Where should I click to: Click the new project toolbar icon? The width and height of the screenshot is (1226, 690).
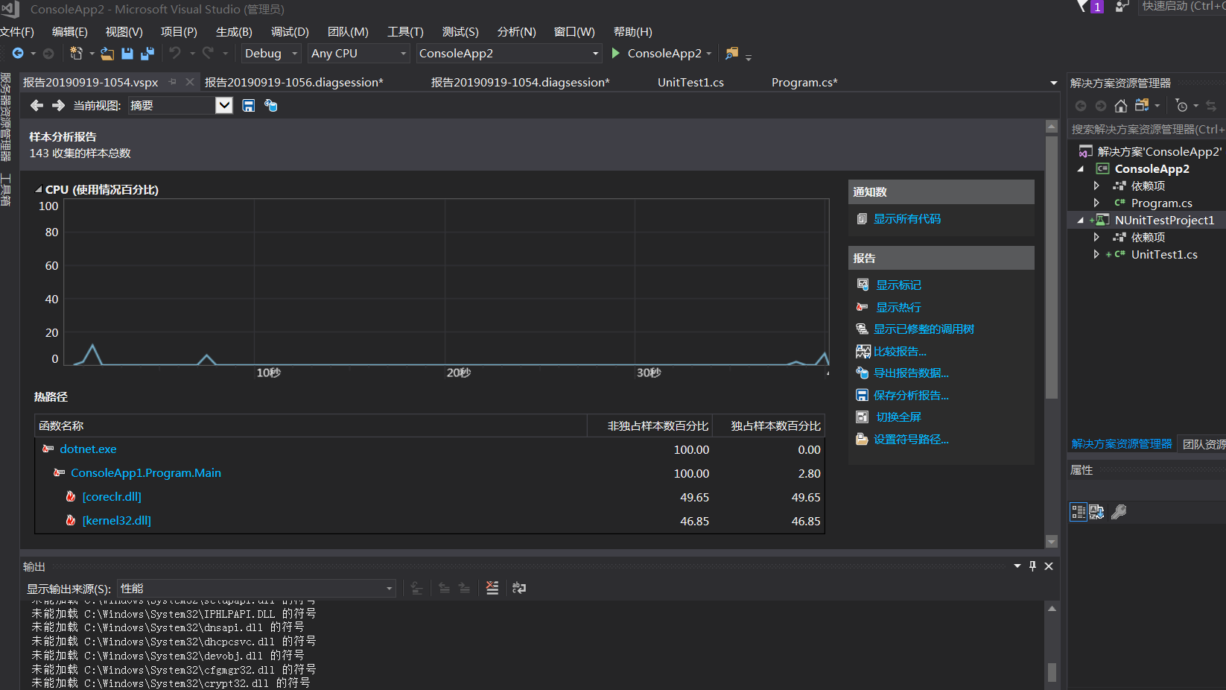[x=76, y=54]
